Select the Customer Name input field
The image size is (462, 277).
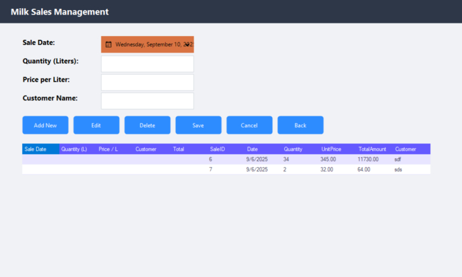[147, 101]
